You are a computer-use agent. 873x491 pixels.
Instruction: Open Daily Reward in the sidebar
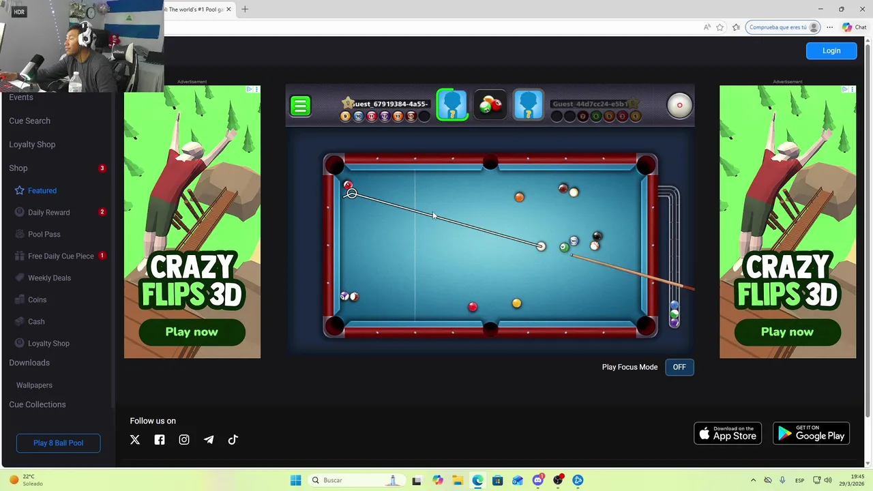(x=48, y=212)
